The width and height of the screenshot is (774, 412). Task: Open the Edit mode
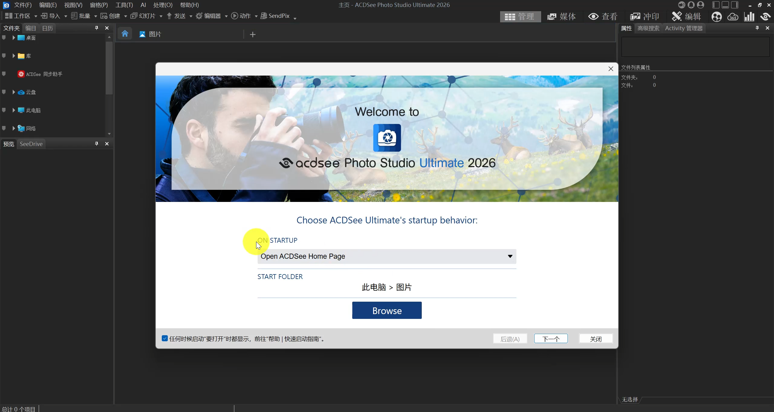(686, 17)
